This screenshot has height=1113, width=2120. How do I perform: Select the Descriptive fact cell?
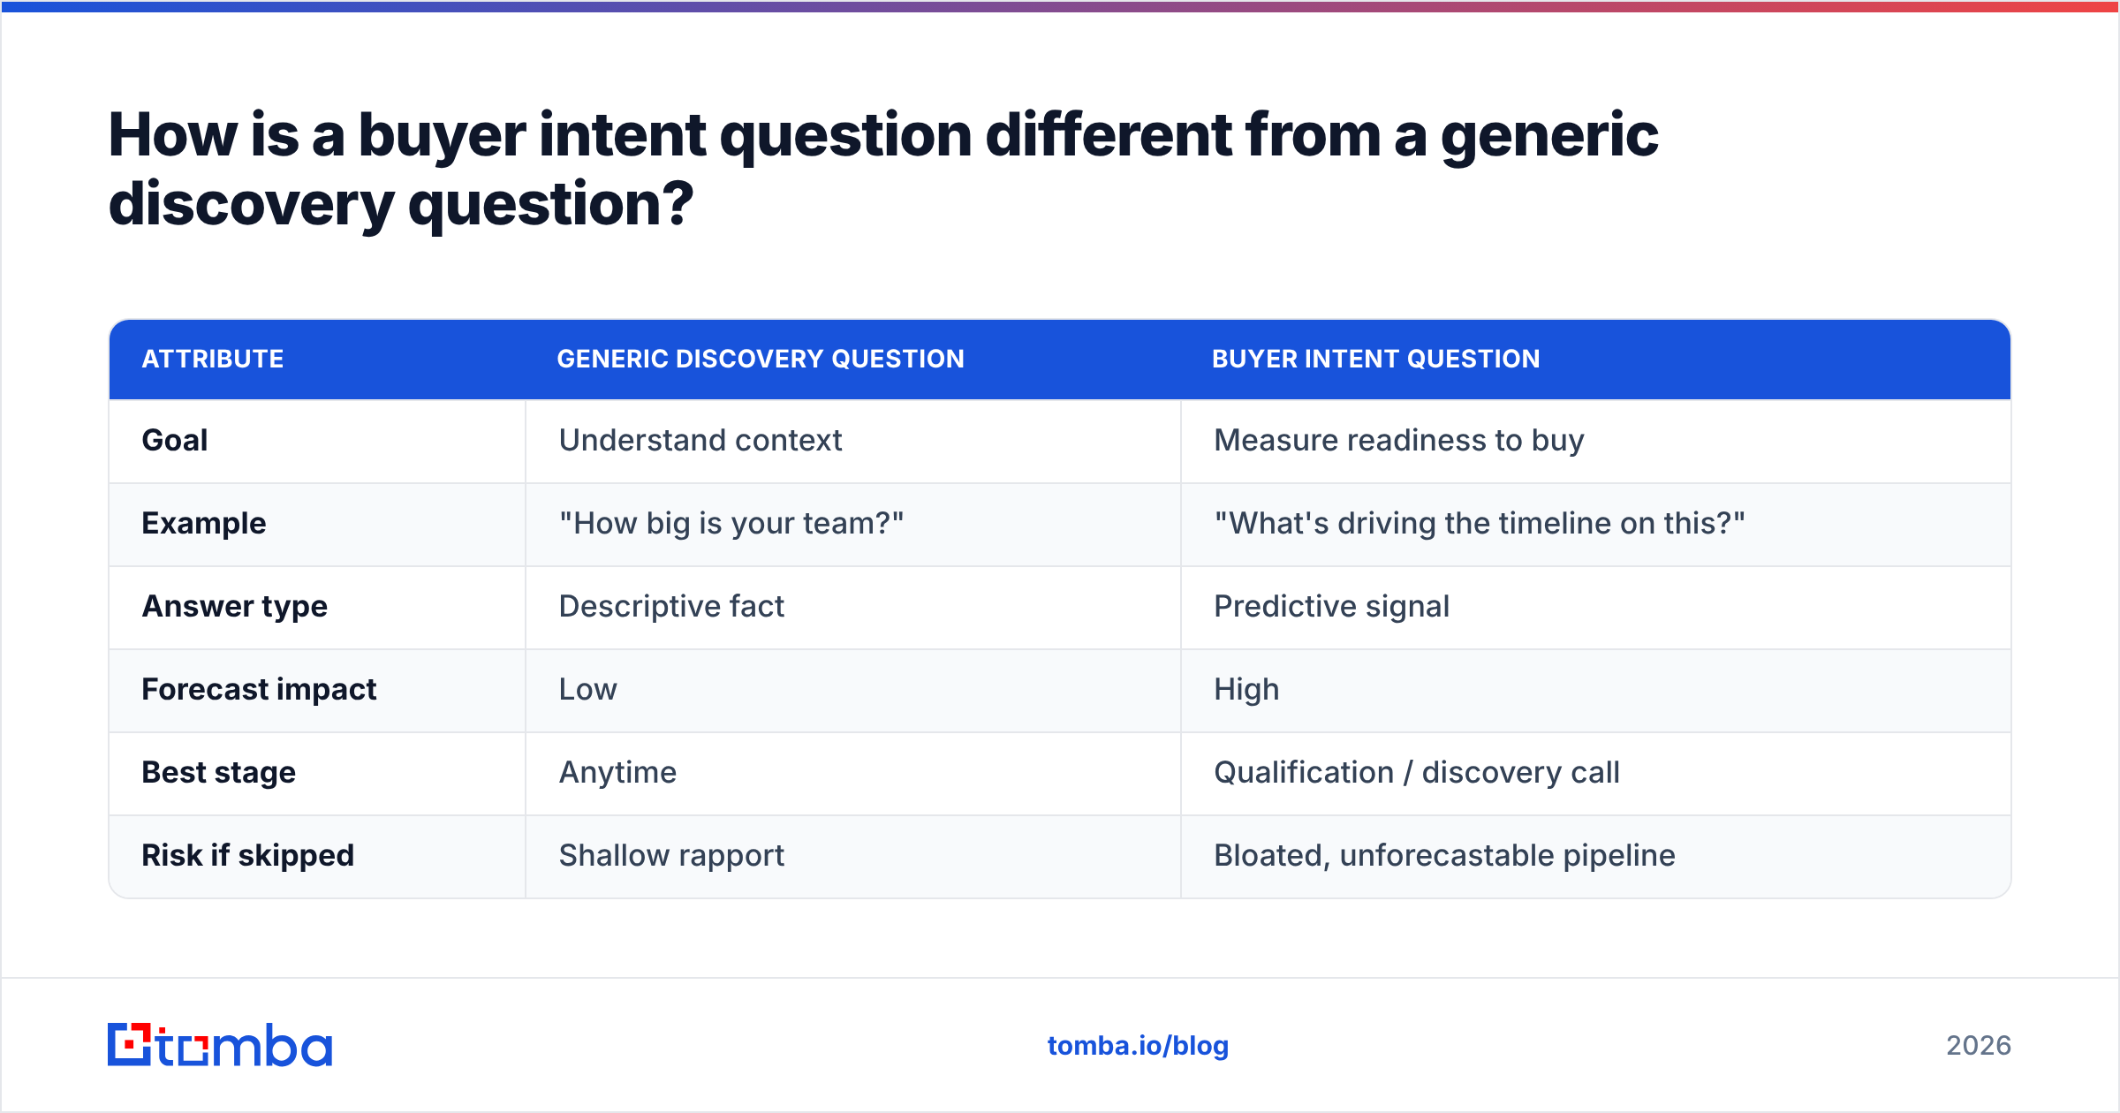[853, 608]
